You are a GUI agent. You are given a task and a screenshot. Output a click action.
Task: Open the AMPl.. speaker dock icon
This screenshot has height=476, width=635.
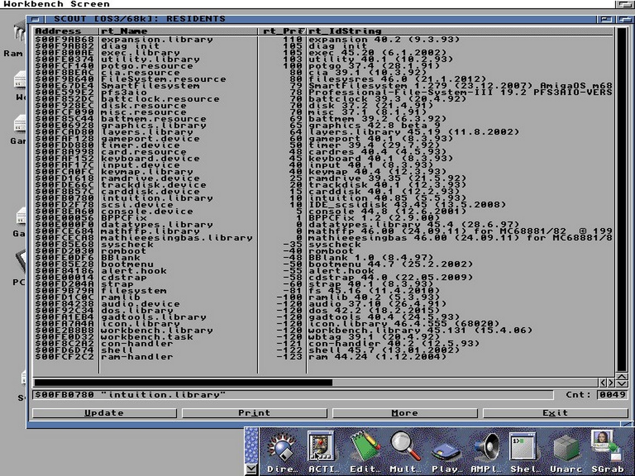(486, 452)
